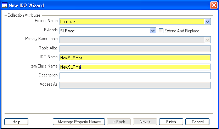
Task: Open Help for the wizard
Action: pyautogui.click(x=16, y=122)
